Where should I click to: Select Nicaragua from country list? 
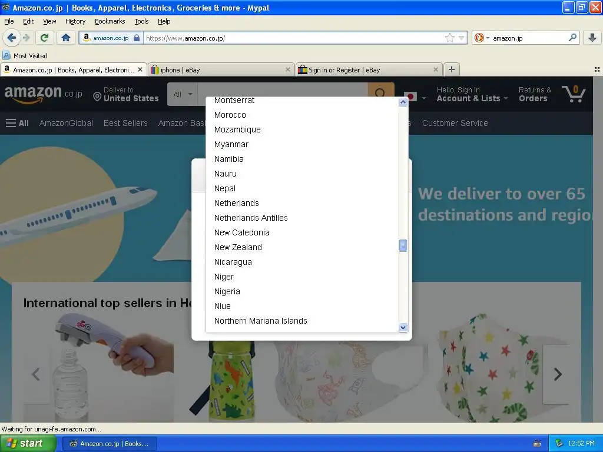coord(302,262)
